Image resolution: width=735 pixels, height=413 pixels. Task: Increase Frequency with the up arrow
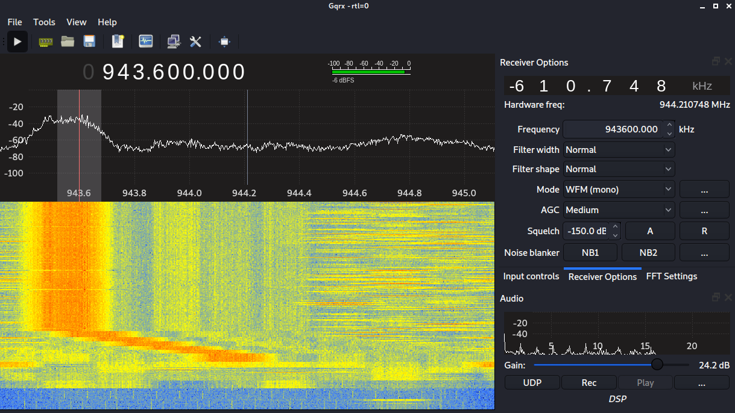pos(669,125)
